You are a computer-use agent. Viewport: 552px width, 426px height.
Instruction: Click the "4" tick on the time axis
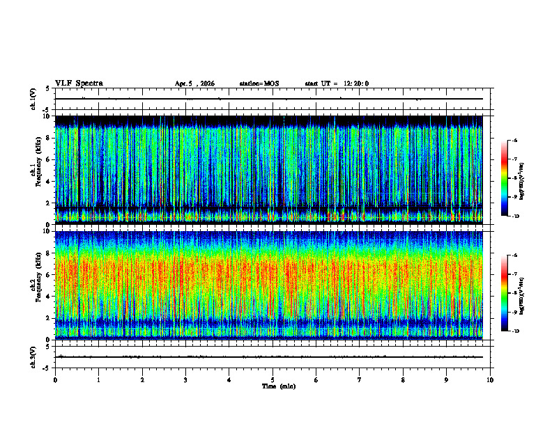click(x=229, y=380)
